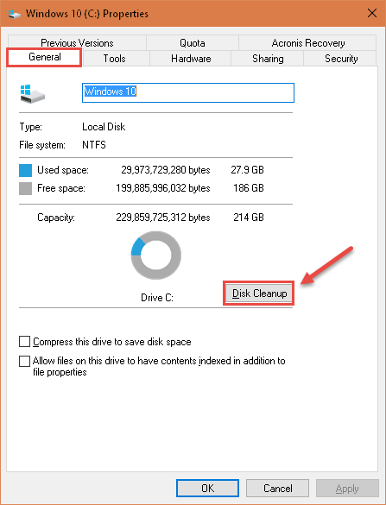This screenshot has width=386, height=505.
Task: Click the drive icon in the title bar
Action: (14, 14)
